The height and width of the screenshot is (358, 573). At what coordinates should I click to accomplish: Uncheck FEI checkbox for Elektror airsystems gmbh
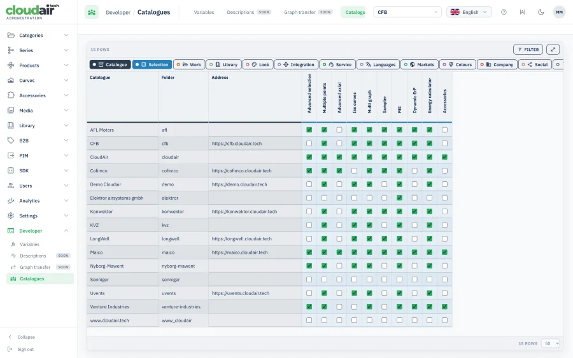pyautogui.click(x=399, y=198)
